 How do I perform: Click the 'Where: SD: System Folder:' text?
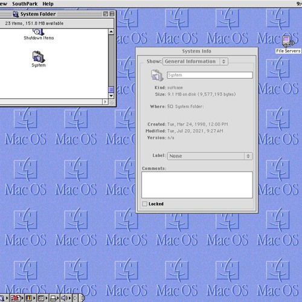pyautogui.click(x=177, y=106)
